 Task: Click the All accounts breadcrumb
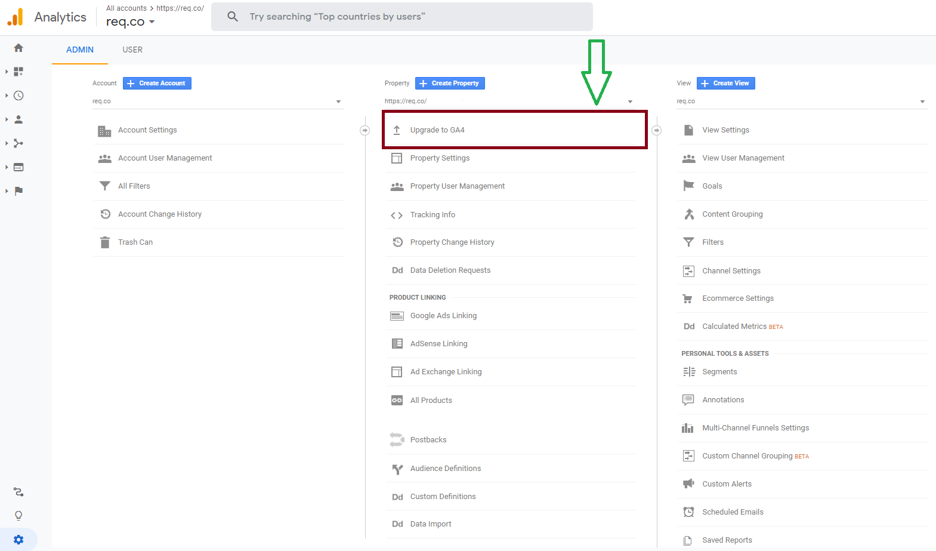click(x=126, y=8)
